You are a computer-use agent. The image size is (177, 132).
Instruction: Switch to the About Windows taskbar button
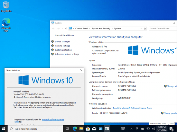point(107,128)
